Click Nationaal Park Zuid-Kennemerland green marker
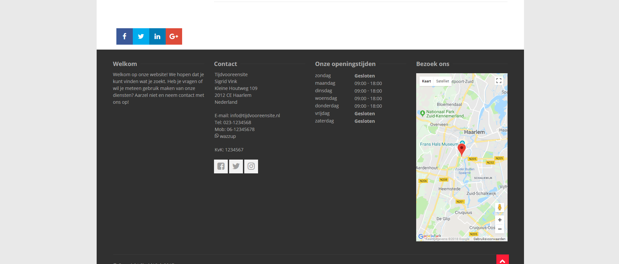 coord(423,113)
